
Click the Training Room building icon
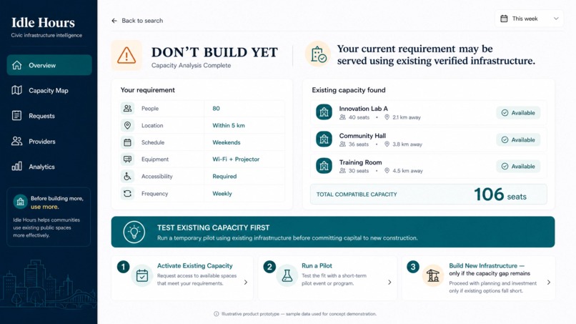pyautogui.click(x=324, y=166)
